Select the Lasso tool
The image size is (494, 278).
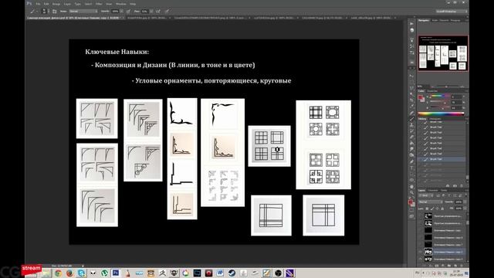coord(411,88)
